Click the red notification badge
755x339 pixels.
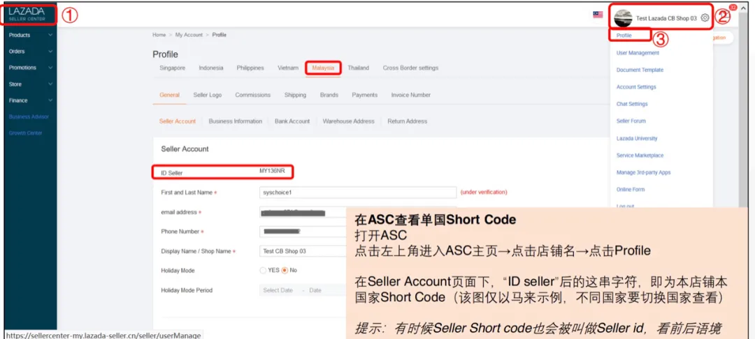tap(733, 8)
